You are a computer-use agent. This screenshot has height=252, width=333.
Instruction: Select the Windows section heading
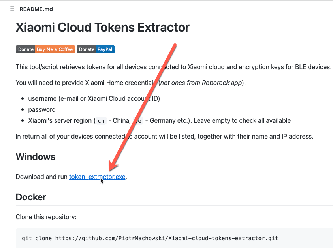point(35,157)
